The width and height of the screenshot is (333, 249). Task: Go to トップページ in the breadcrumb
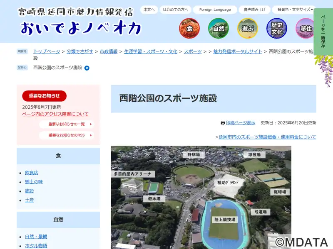pos(47,51)
